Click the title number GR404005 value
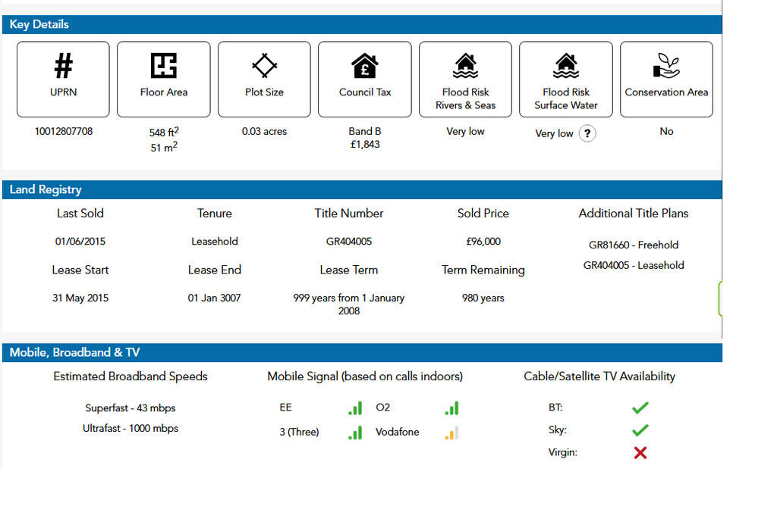777x531 pixels. [x=349, y=242]
